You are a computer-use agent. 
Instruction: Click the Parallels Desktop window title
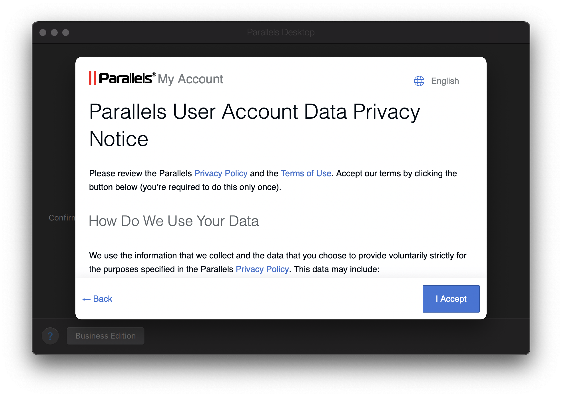(x=281, y=33)
